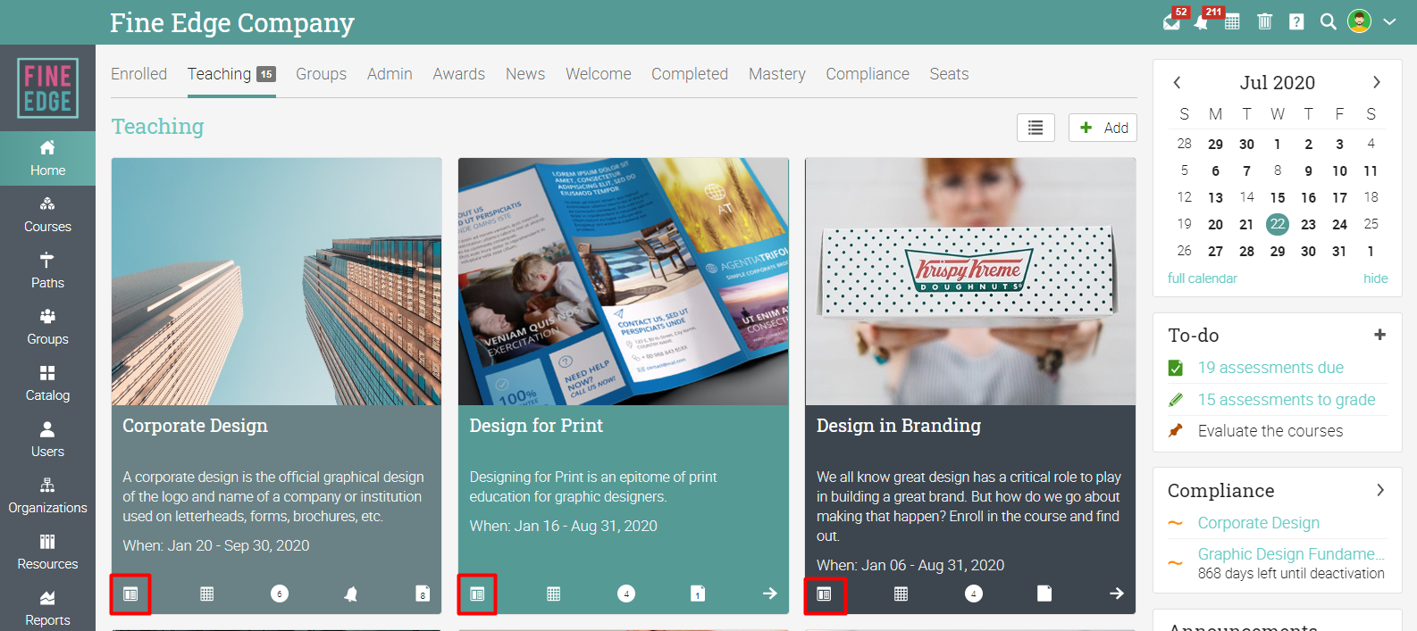Switch to the Completed tab
The height and width of the screenshot is (631, 1417).
tap(690, 74)
